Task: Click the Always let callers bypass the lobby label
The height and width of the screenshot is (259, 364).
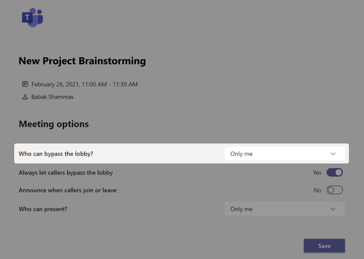Action: 66,173
